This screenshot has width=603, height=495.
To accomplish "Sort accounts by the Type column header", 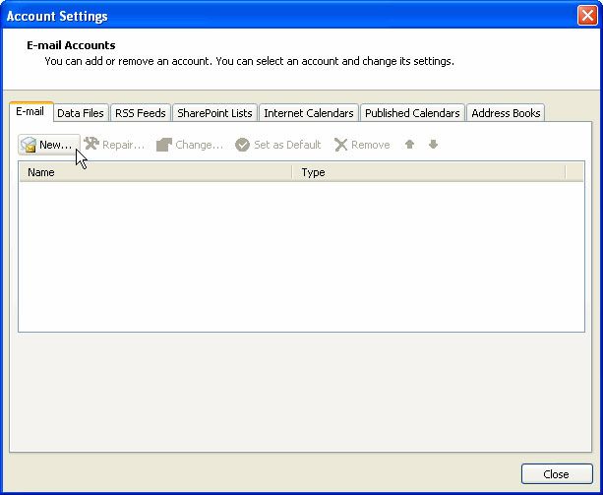I will [x=428, y=172].
